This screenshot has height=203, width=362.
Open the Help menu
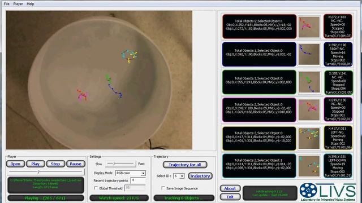click(x=30, y=4)
